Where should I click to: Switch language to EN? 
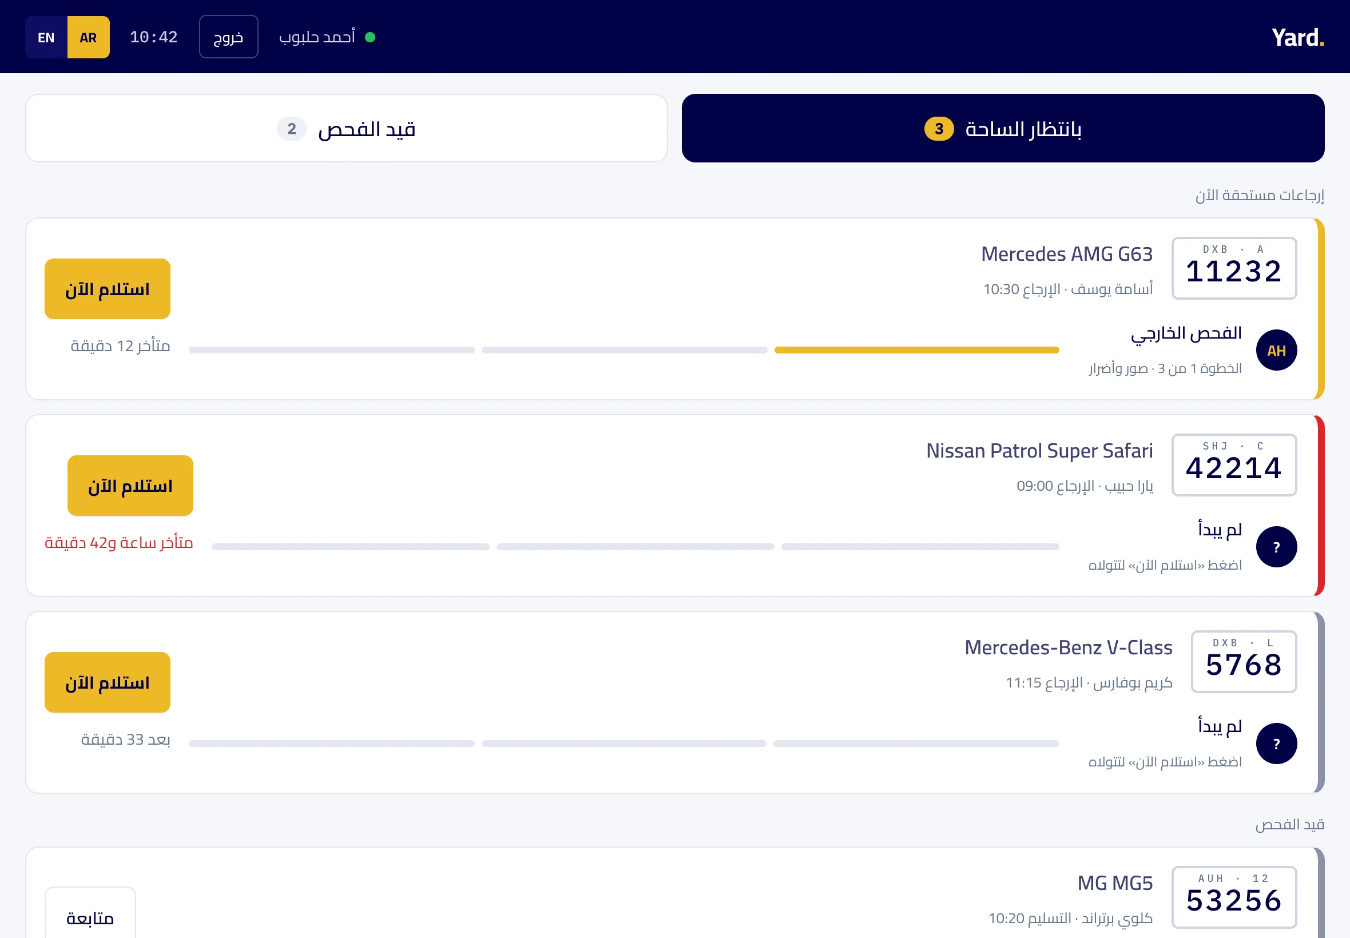tap(46, 37)
